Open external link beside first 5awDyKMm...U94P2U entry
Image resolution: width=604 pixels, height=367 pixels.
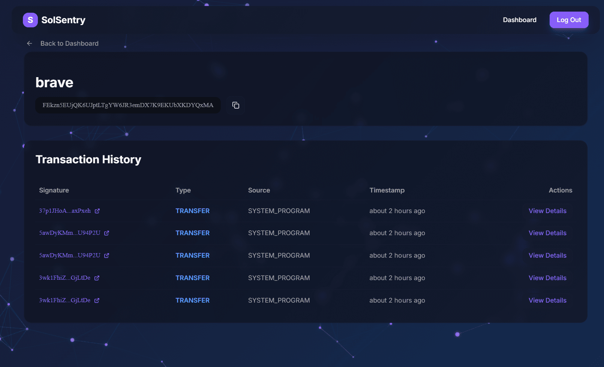point(106,233)
